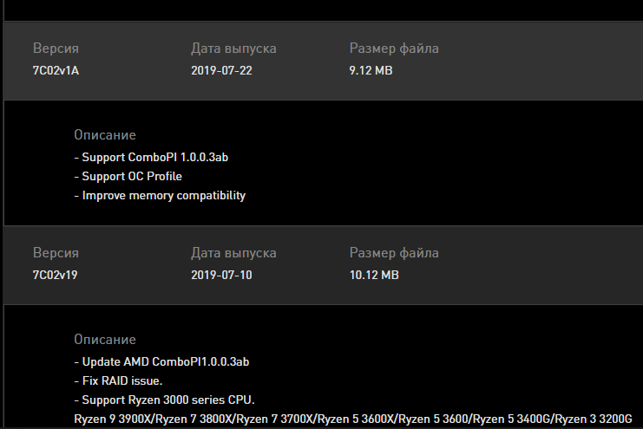Click the Описание heading under 7C02v1A

coord(105,135)
